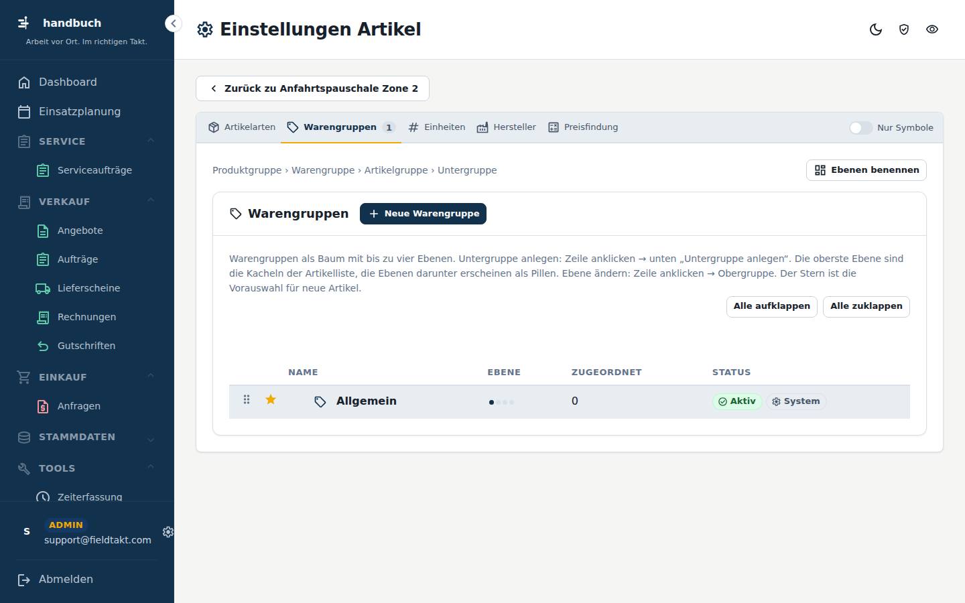Open Einsatzplanung in the sidebar
This screenshot has height=603, width=965.
(x=87, y=111)
